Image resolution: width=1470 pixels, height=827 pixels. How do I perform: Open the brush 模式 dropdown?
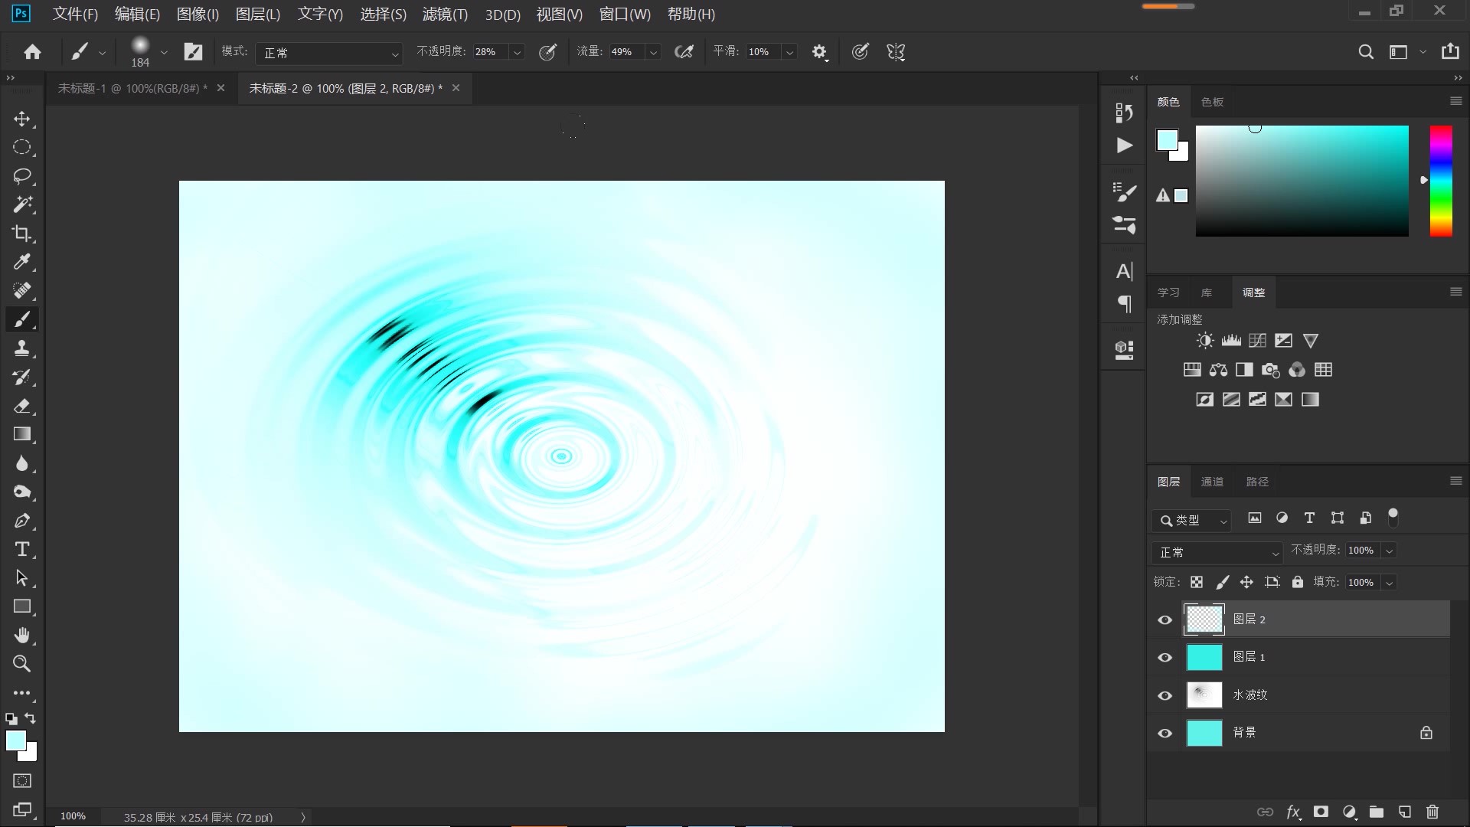[329, 53]
